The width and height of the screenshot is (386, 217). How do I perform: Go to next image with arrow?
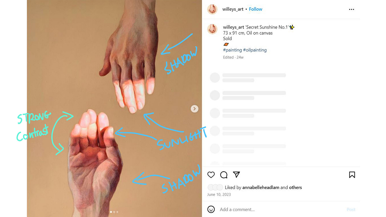195,109
